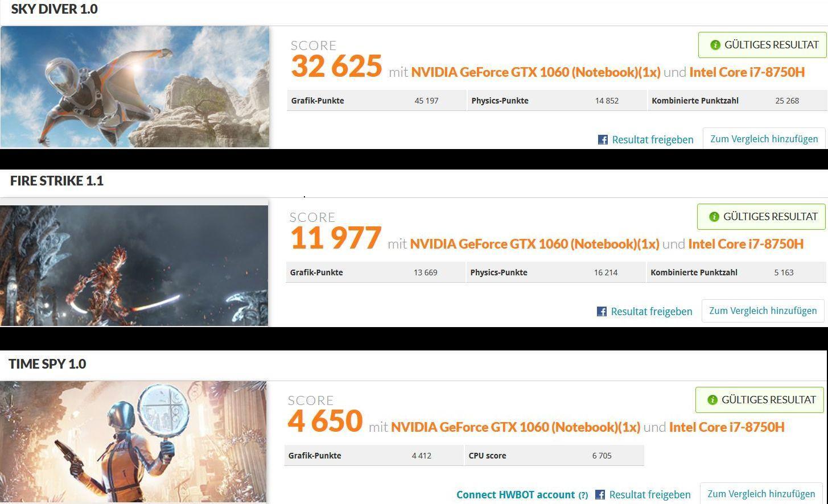Click the Intel Core i7-8750H link in Time Spy
The height and width of the screenshot is (504, 828).
(x=727, y=427)
